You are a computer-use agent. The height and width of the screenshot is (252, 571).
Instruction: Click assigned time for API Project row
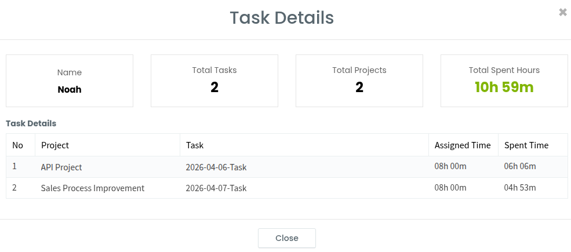(x=450, y=166)
